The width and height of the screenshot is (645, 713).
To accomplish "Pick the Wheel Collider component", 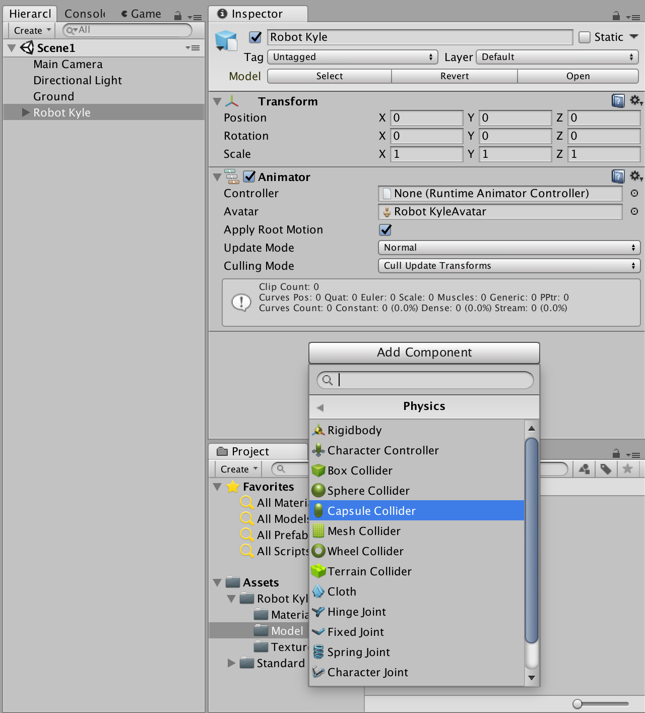I will pyautogui.click(x=365, y=551).
